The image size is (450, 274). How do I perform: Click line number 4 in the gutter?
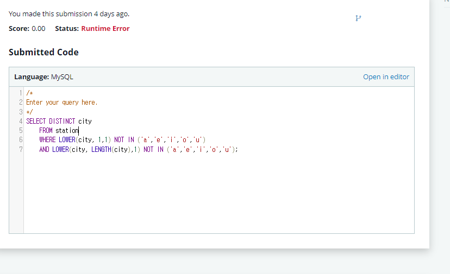(21, 121)
